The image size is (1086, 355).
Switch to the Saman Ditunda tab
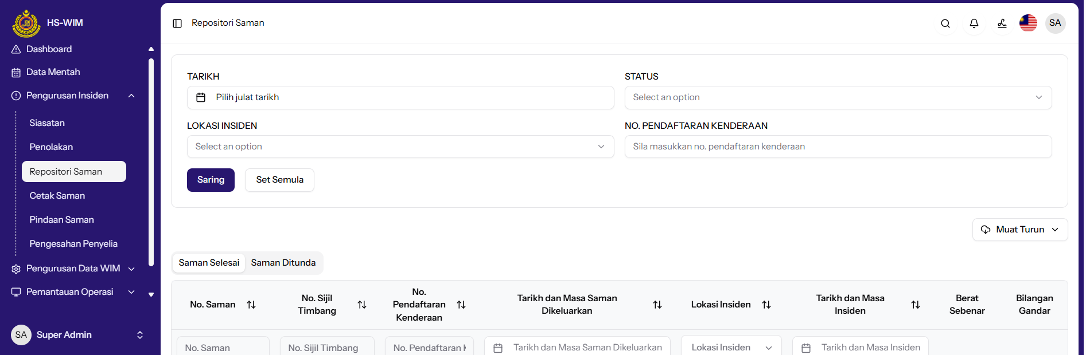click(283, 263)
